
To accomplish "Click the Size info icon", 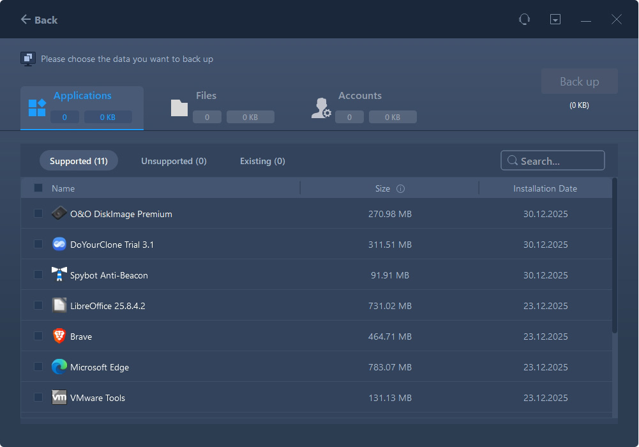I will (x=400, y=189).
